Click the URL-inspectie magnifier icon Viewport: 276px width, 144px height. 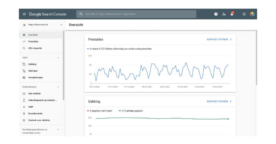[x=24, y=48]
